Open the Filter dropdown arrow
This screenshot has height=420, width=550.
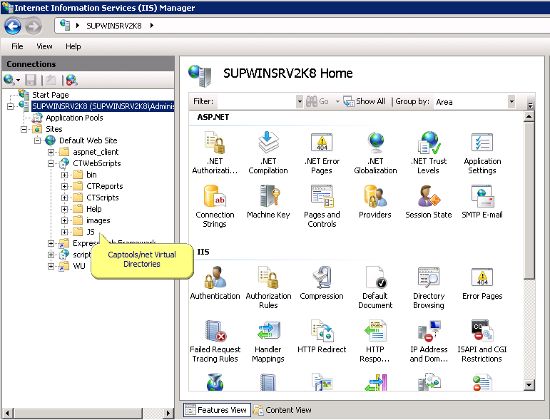point(299,102)
